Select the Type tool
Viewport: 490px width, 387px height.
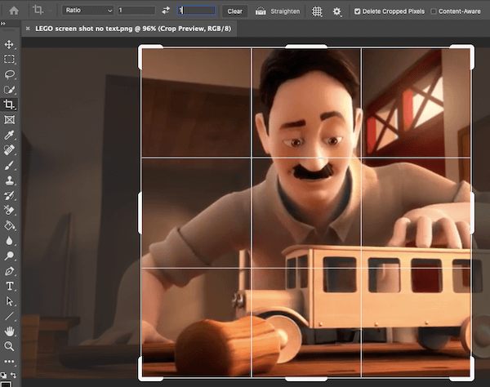(x=9, y=286)
